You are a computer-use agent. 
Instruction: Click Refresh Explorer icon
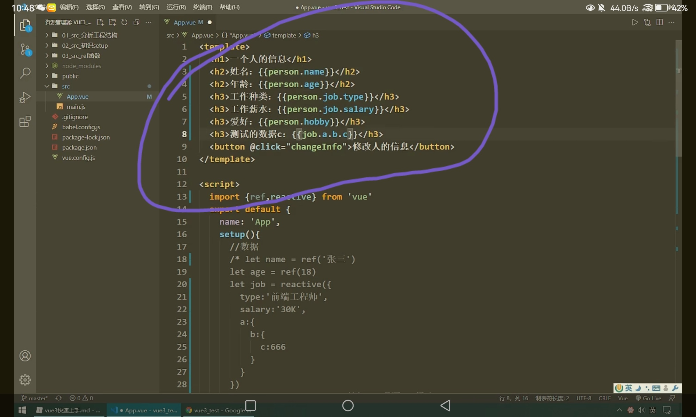click(x=124, y=22)
